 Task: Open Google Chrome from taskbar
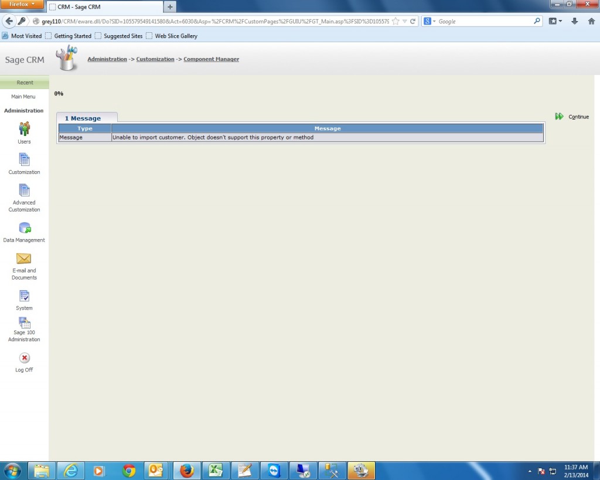(128, 471)
